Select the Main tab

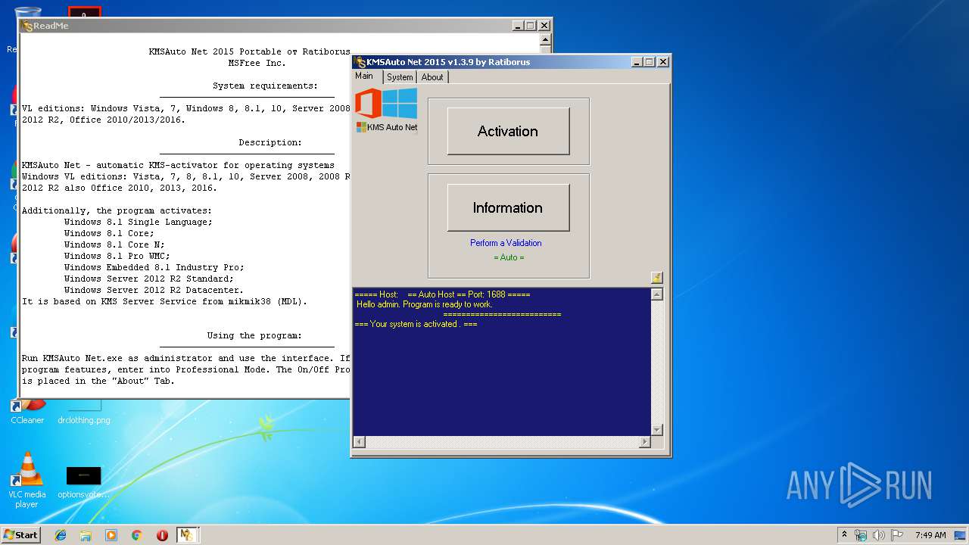point(364,76)
